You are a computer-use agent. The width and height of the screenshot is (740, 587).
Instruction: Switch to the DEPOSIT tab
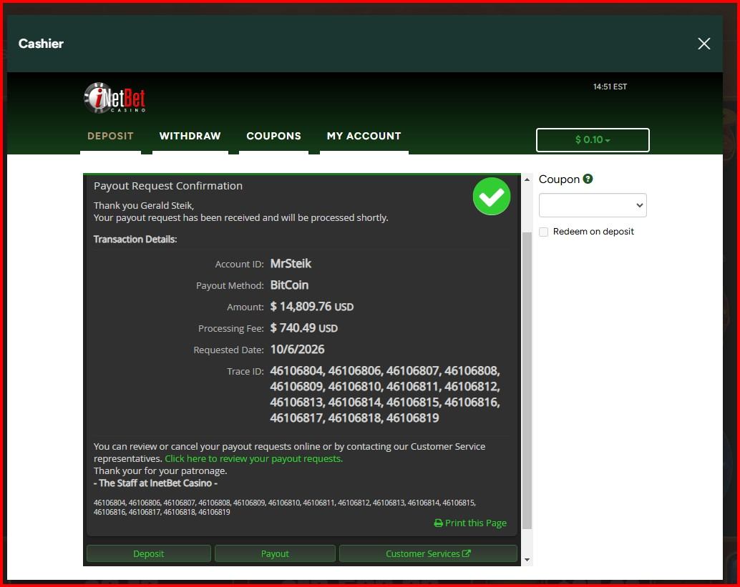click(x=110, y=137)
